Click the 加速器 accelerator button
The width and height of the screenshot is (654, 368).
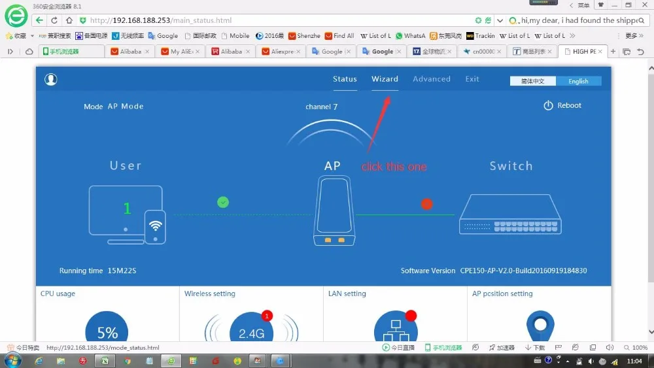[x=502, y=347]
